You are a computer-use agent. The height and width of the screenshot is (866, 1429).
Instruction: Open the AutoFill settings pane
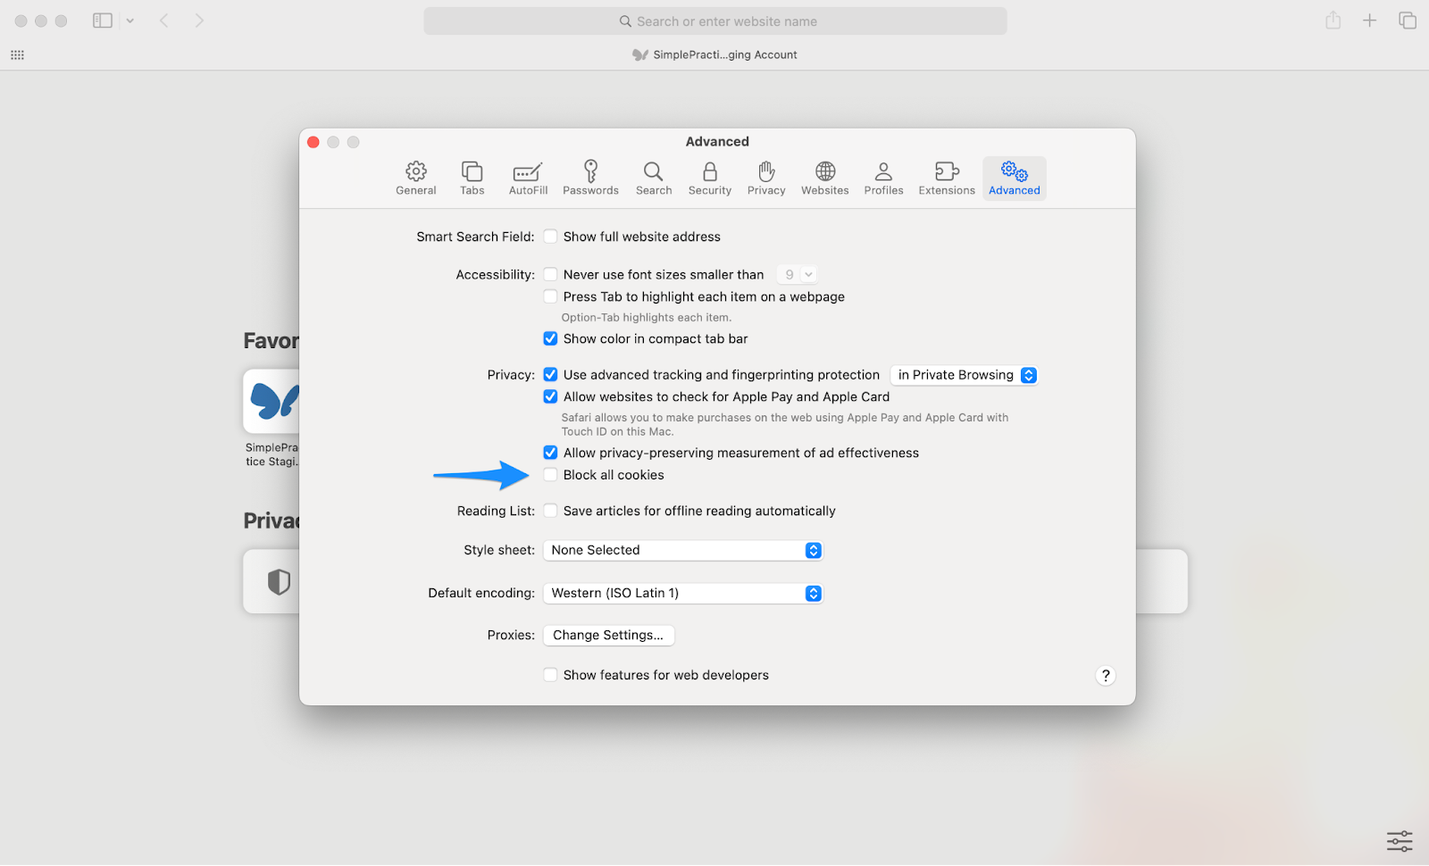527,178
